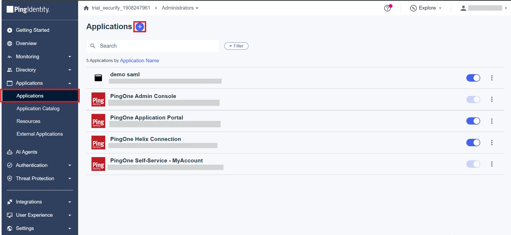Expand the Threat Protection menu arrow
The width and height of the screenshot is (511, 235).
pos(70,179)
